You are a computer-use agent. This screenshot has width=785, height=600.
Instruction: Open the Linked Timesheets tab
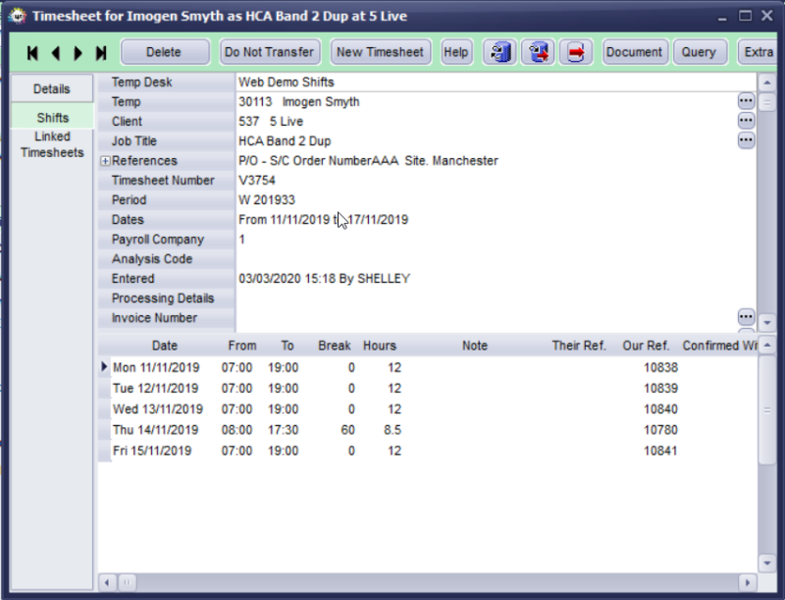[52, 144]
